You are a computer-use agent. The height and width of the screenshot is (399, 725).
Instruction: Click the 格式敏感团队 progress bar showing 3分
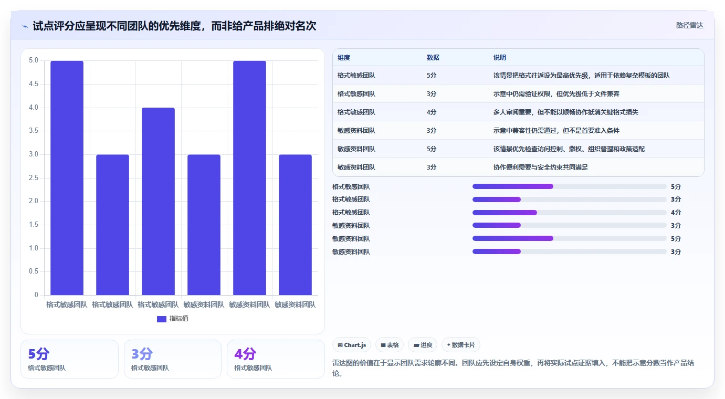tap(570, 199)
